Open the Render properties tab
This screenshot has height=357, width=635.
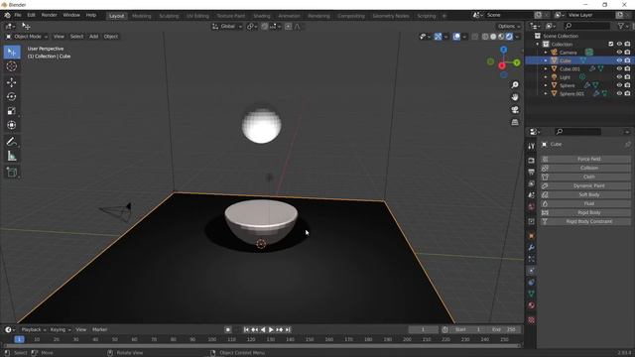click(532, 161)
